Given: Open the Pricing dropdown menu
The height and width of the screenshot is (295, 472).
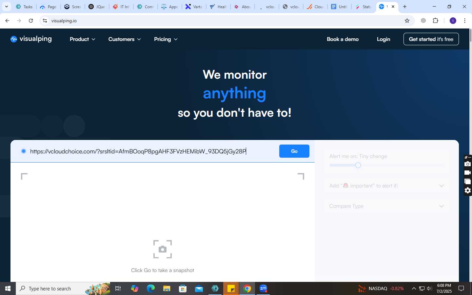Looking at the screenshot, I should pyautogui.click(x=166, y=39).
